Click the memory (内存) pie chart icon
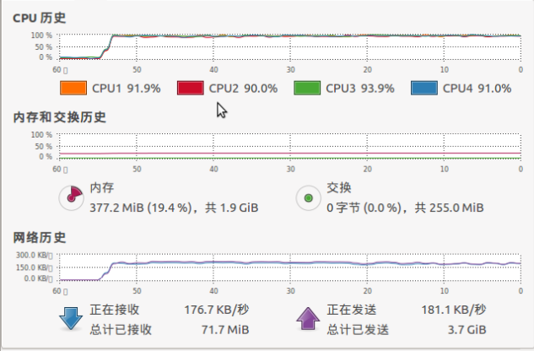The image size is (534, 351). coord(71,197)
